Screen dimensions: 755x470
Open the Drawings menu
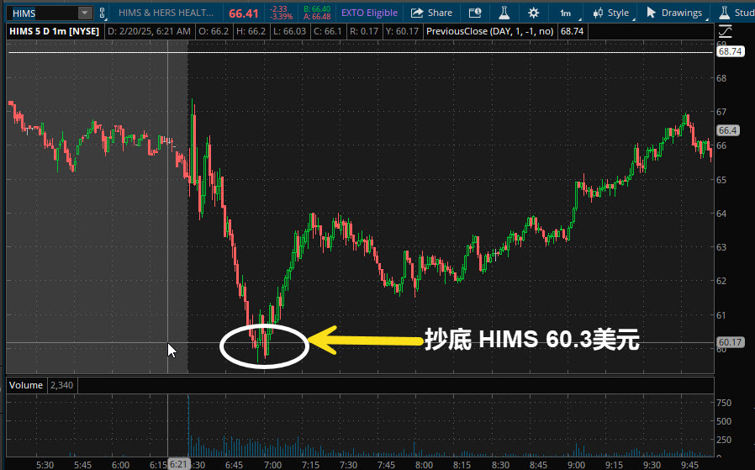click(x=674, y=13)
